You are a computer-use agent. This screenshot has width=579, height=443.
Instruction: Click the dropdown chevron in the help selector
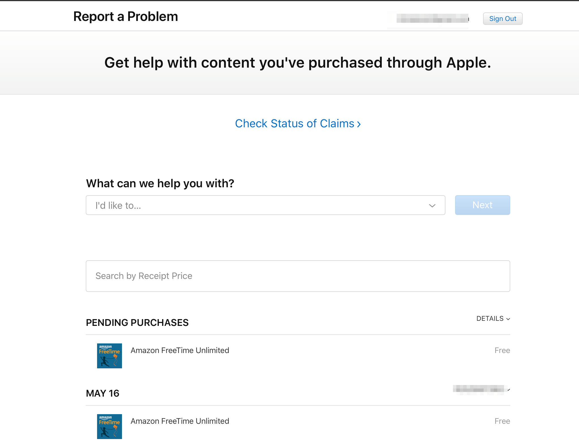(432, 206)
